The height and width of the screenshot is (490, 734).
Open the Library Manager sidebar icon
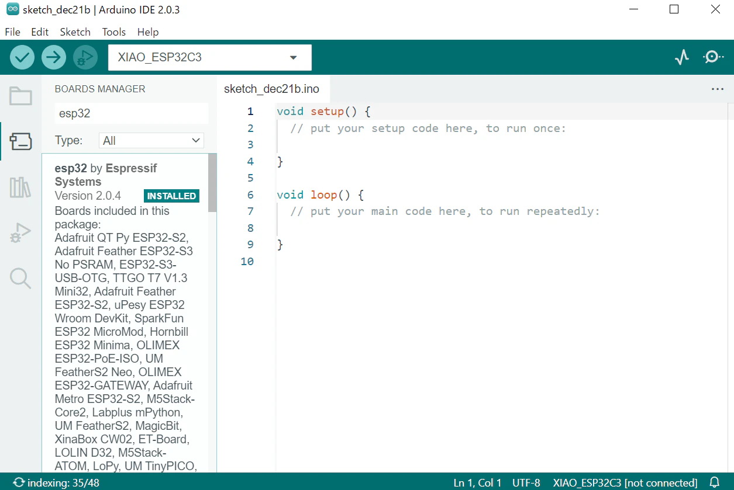(20, 187)
